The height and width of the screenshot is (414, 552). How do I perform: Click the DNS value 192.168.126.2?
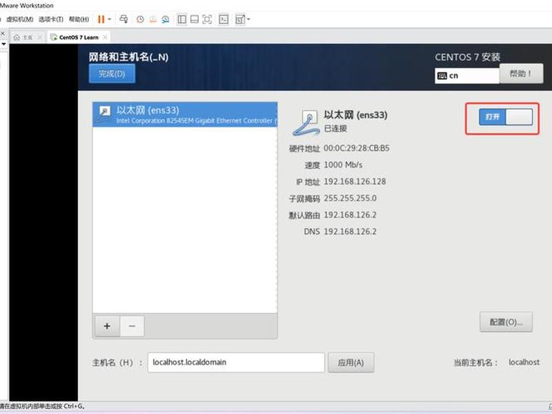351,232
